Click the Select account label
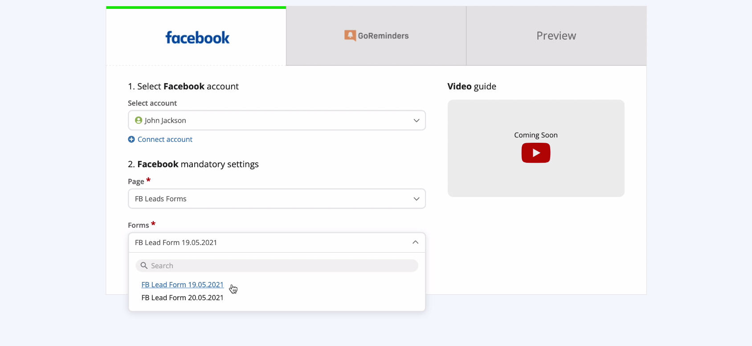 pos(152,103)
